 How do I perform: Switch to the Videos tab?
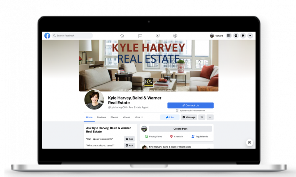126,117
